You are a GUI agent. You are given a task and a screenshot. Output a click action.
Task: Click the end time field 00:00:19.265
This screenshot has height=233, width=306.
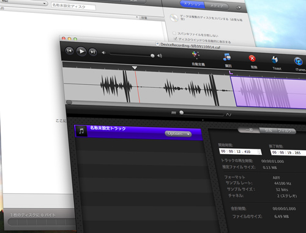(x=288, y=152)
